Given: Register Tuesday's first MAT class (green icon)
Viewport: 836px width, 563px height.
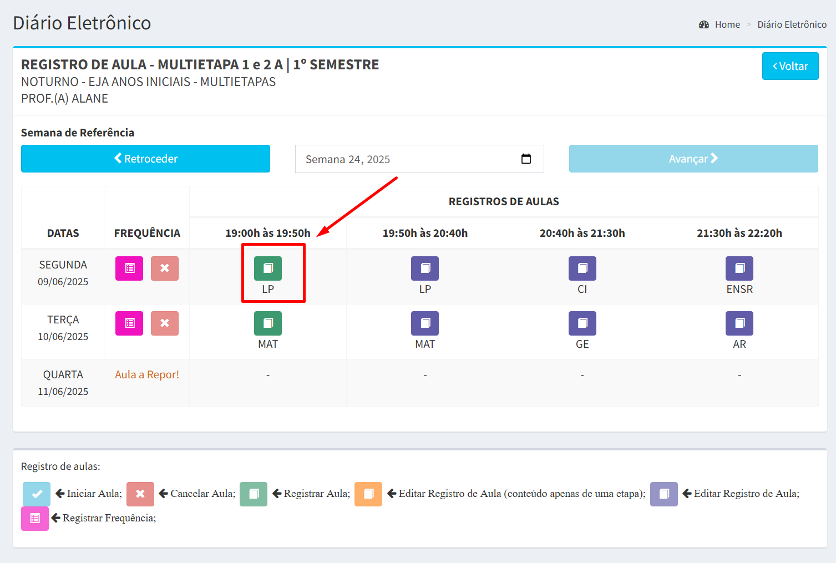Looking at the screenshot, I should (x=267, y=323).
